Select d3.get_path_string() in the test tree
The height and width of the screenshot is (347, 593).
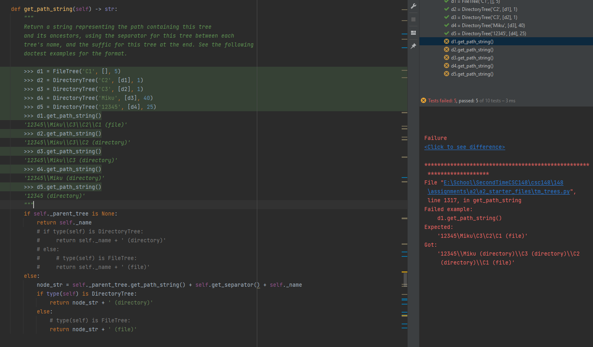click(472, 57)
